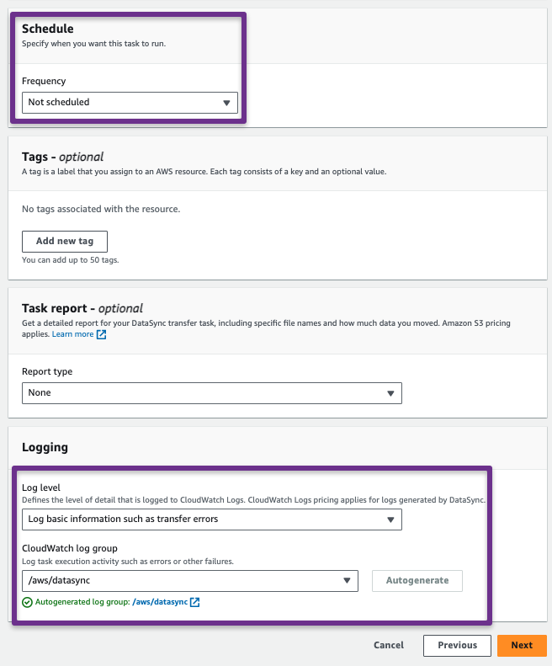Image resolution: width=552 pixels, height=666 pixels.
Task: Click the Cancel button
Action: pos(389,645)
